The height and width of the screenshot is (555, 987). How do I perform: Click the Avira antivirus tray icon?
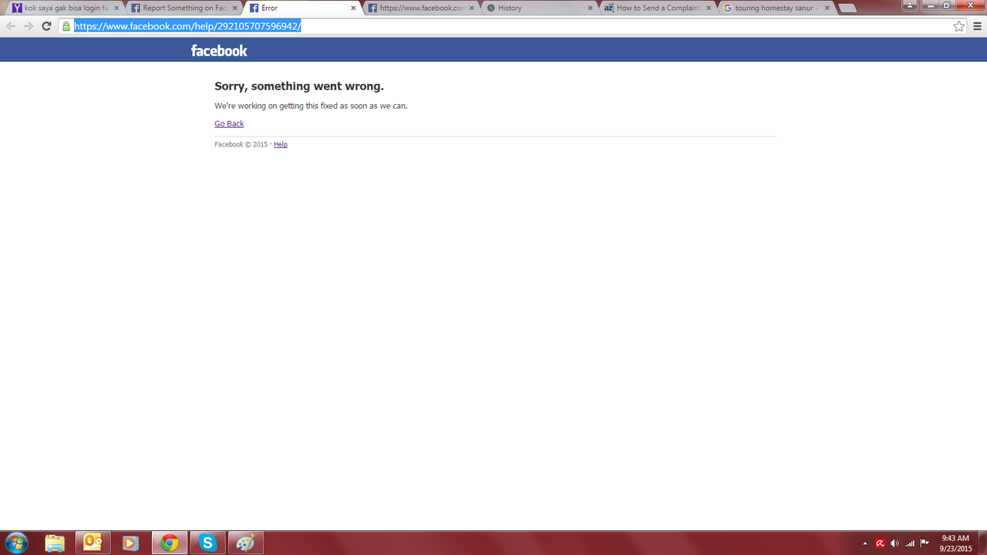click(x=880, y=543)
